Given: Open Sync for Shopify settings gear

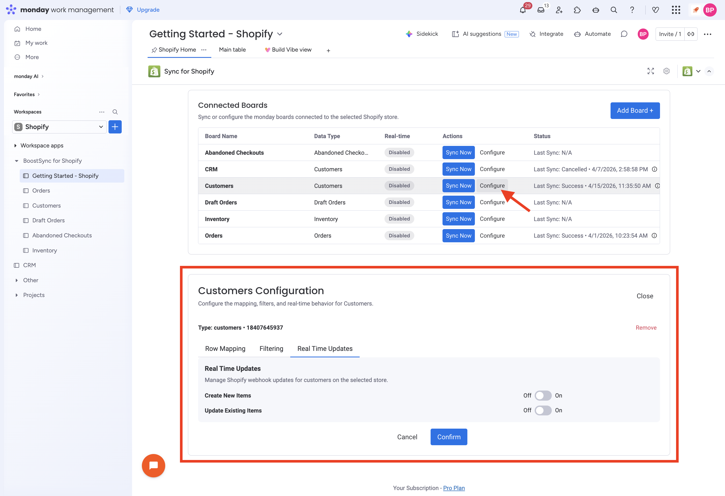Looking at the screenshot, I should (666, 71).
